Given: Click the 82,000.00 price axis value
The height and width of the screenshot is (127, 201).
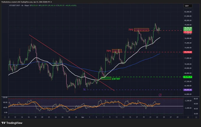Looking at the screenshot, I should point(188,12).
